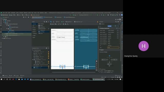Screen dimensions: 164x92
Task: Open Windows Start button
Action: tap(2, 79)
